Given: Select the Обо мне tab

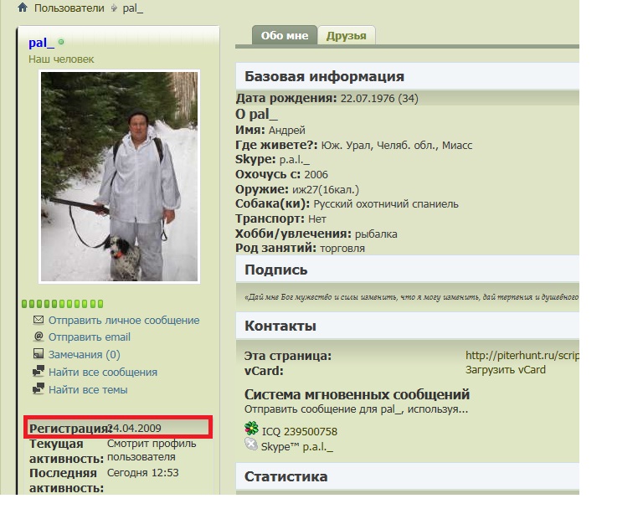Looking at the screenshot, I should (285, 35).
